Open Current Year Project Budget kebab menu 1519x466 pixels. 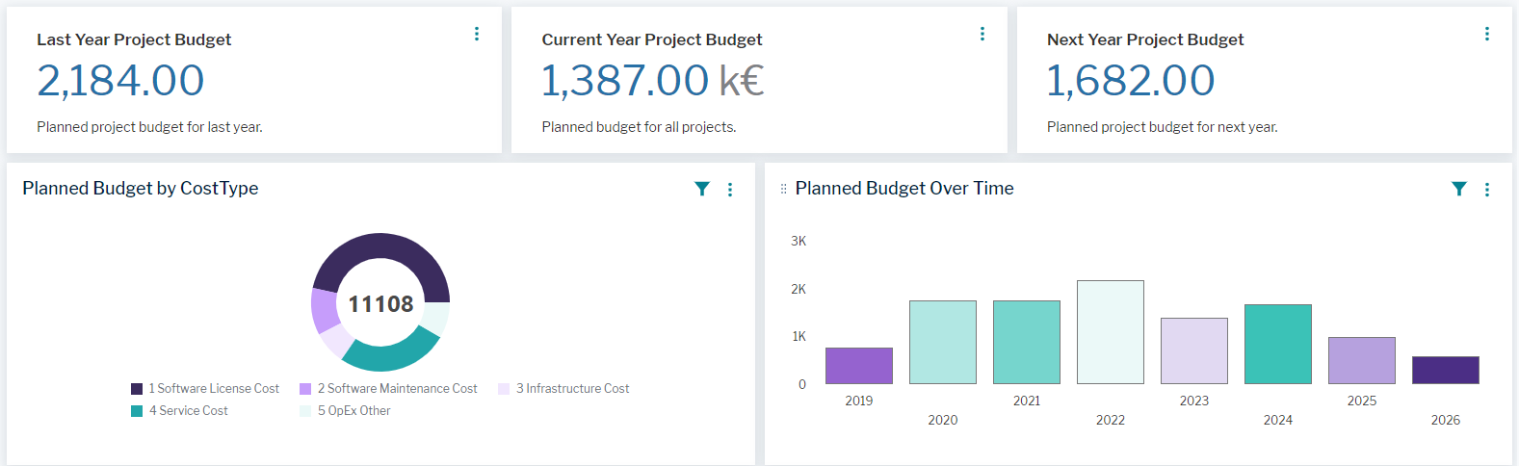982,34
